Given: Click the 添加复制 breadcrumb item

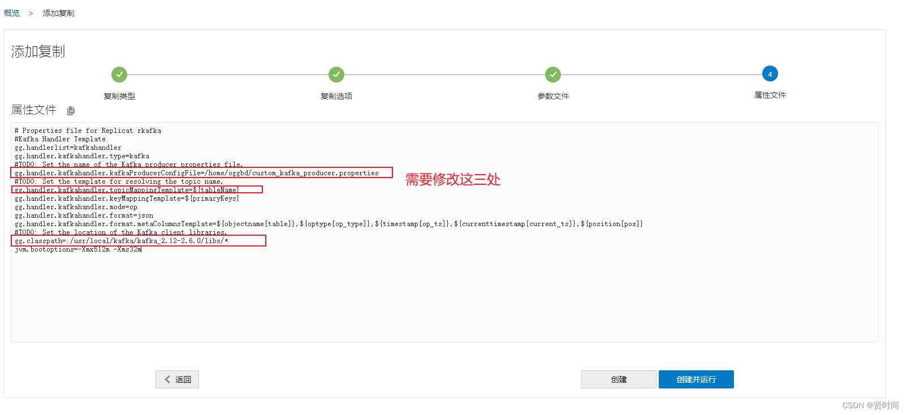Looking at the screenshot, I should click(x=58, y=13).
